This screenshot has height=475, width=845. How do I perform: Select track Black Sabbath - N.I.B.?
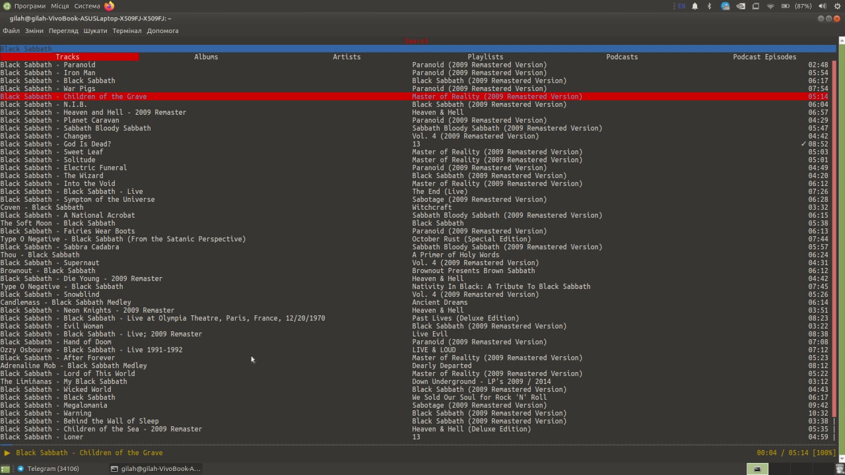click(x=44, y=104)
